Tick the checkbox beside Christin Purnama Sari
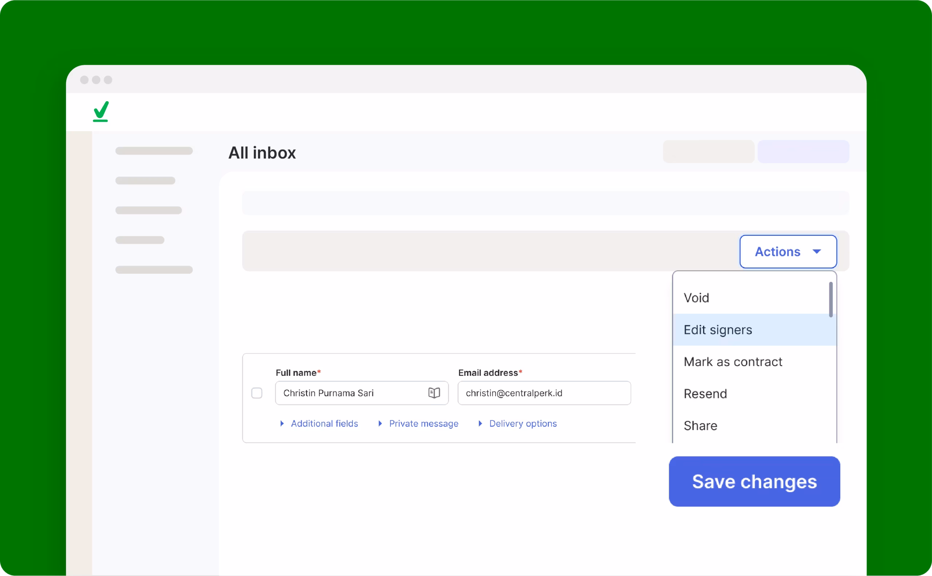This screenshot has width=932, height=576. (x=257, y=393)
